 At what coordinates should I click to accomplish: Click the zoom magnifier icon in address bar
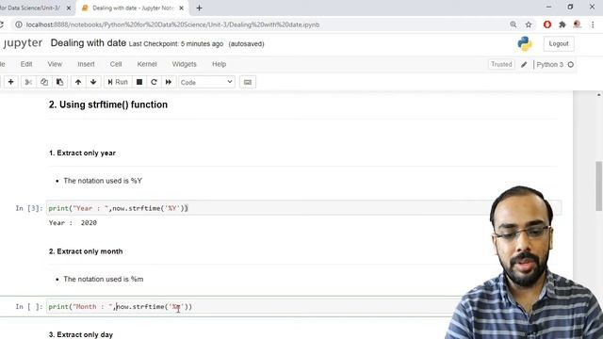tap(513, 24)
